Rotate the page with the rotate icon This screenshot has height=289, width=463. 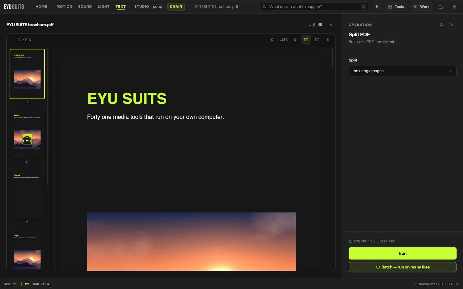[x=328, y=40]
